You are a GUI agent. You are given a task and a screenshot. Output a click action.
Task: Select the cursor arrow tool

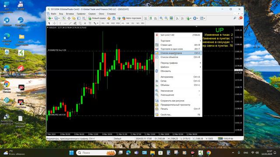pyautogui.click(x=49, y=23)
